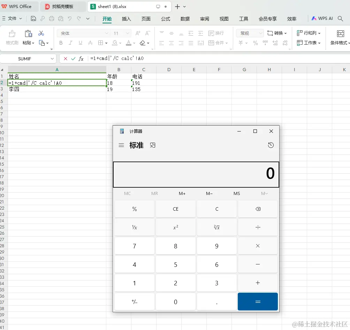
Task: Click Calculator backspace icon
Action: 258,209
